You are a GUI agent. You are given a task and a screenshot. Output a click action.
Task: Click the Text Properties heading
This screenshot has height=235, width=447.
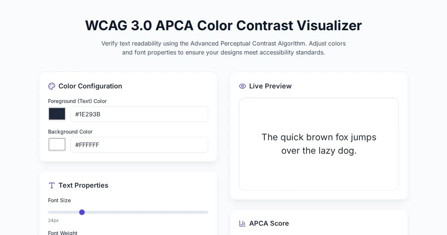pos(83,185)
